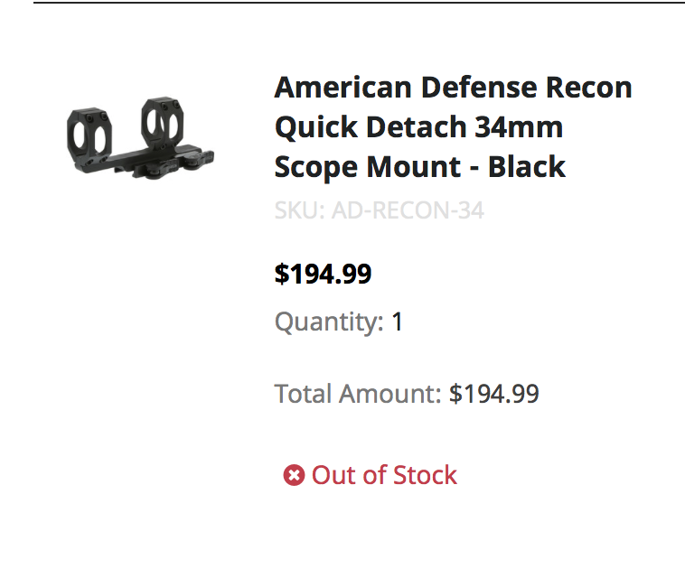Click "Quick Detach 34mm" line in title
685x578 pixels.
pyautogui.click(x=418, y=127)
